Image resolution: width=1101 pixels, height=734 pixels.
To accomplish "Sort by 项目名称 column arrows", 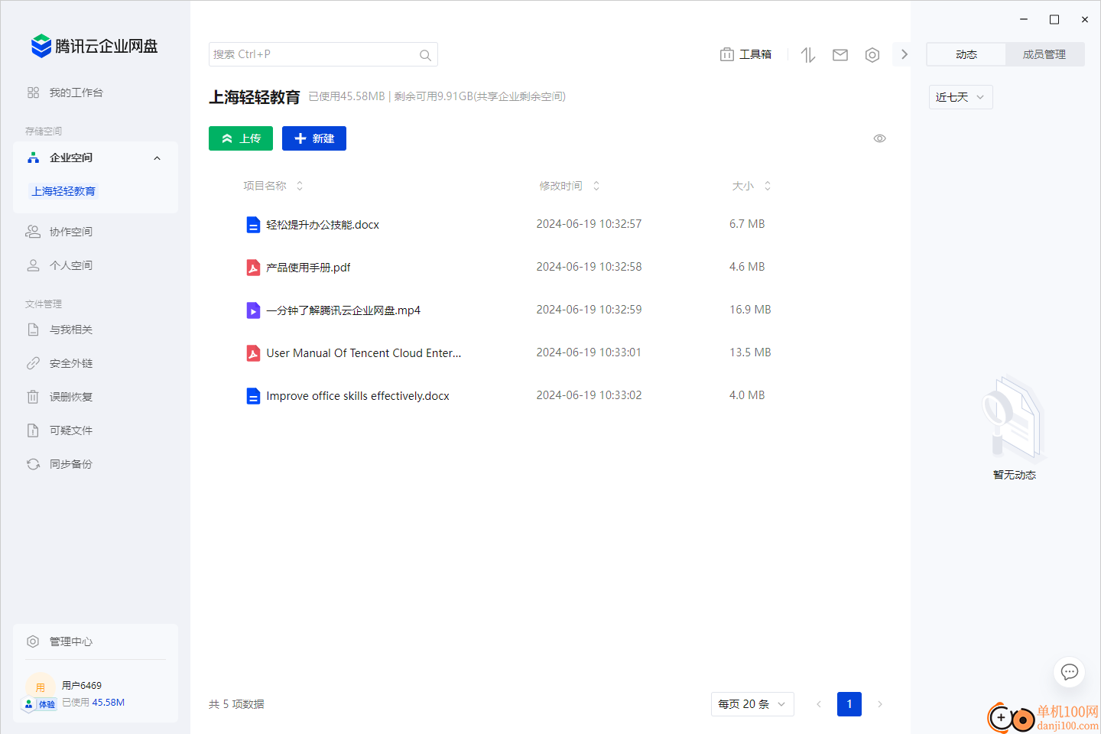I will click(x=300, y=186).
